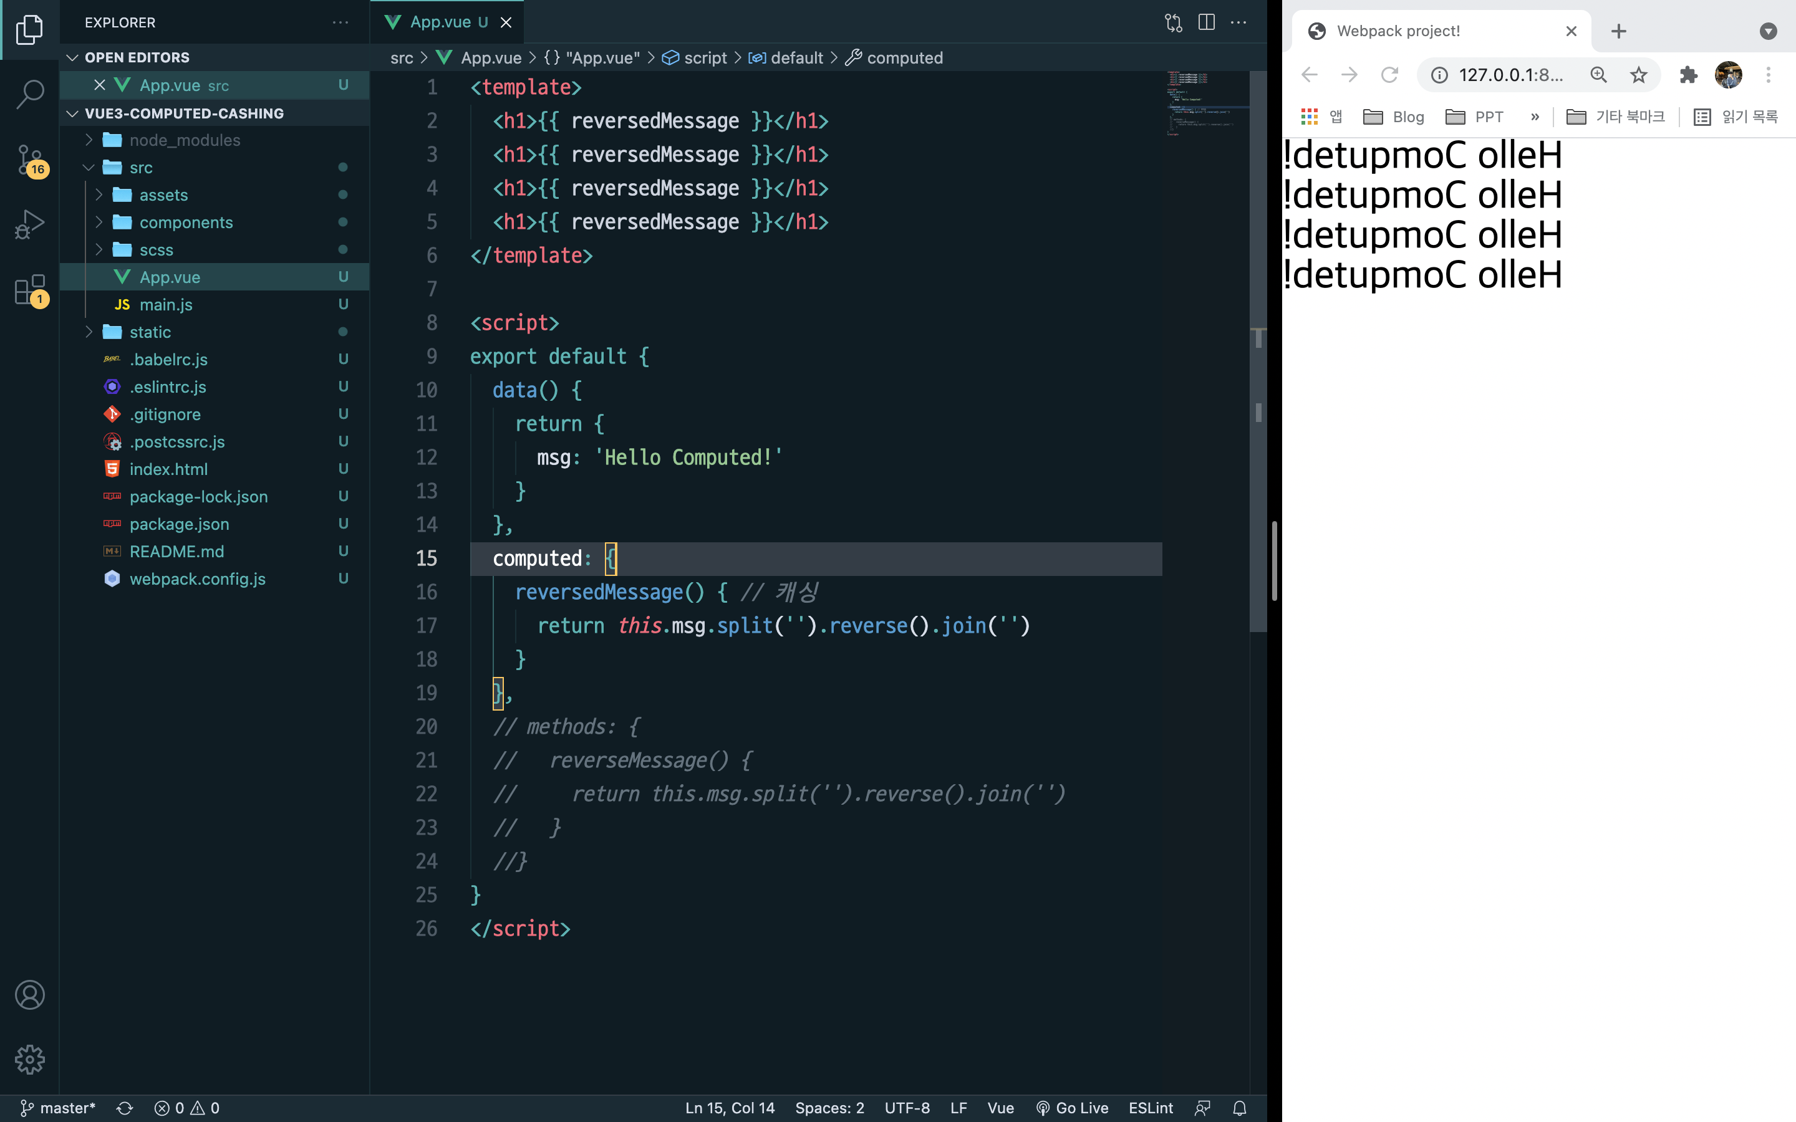The width and height of the screenshot is (1796, 1122).
Task: Change the Vue language mode
Action: click(1000, 1108)
